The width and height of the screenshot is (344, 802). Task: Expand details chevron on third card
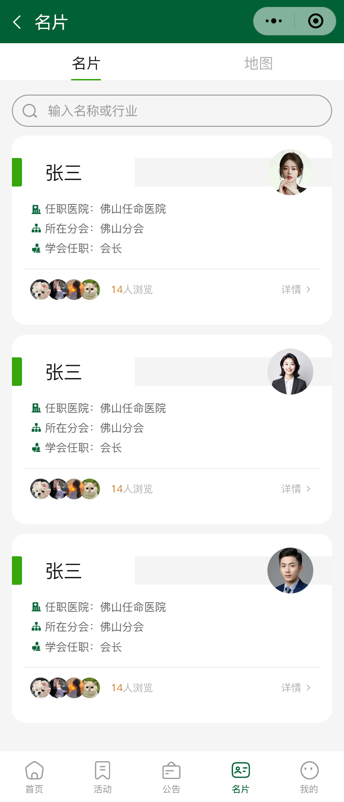pyautogui.click(x=308, y=688)
